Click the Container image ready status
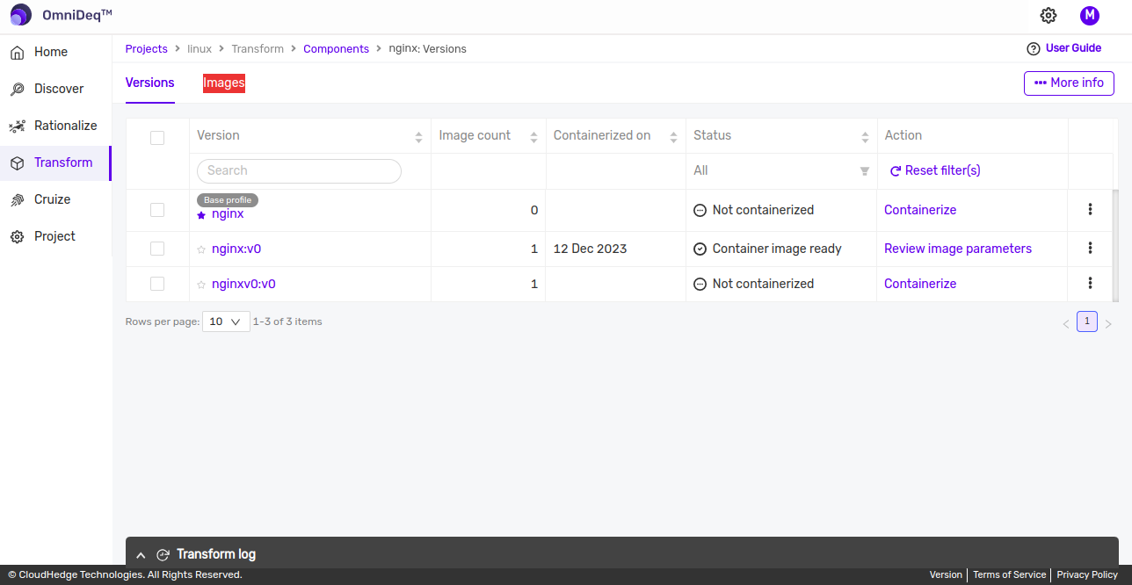The height and width of the screenshot is (585, 1132). [767, 249]
